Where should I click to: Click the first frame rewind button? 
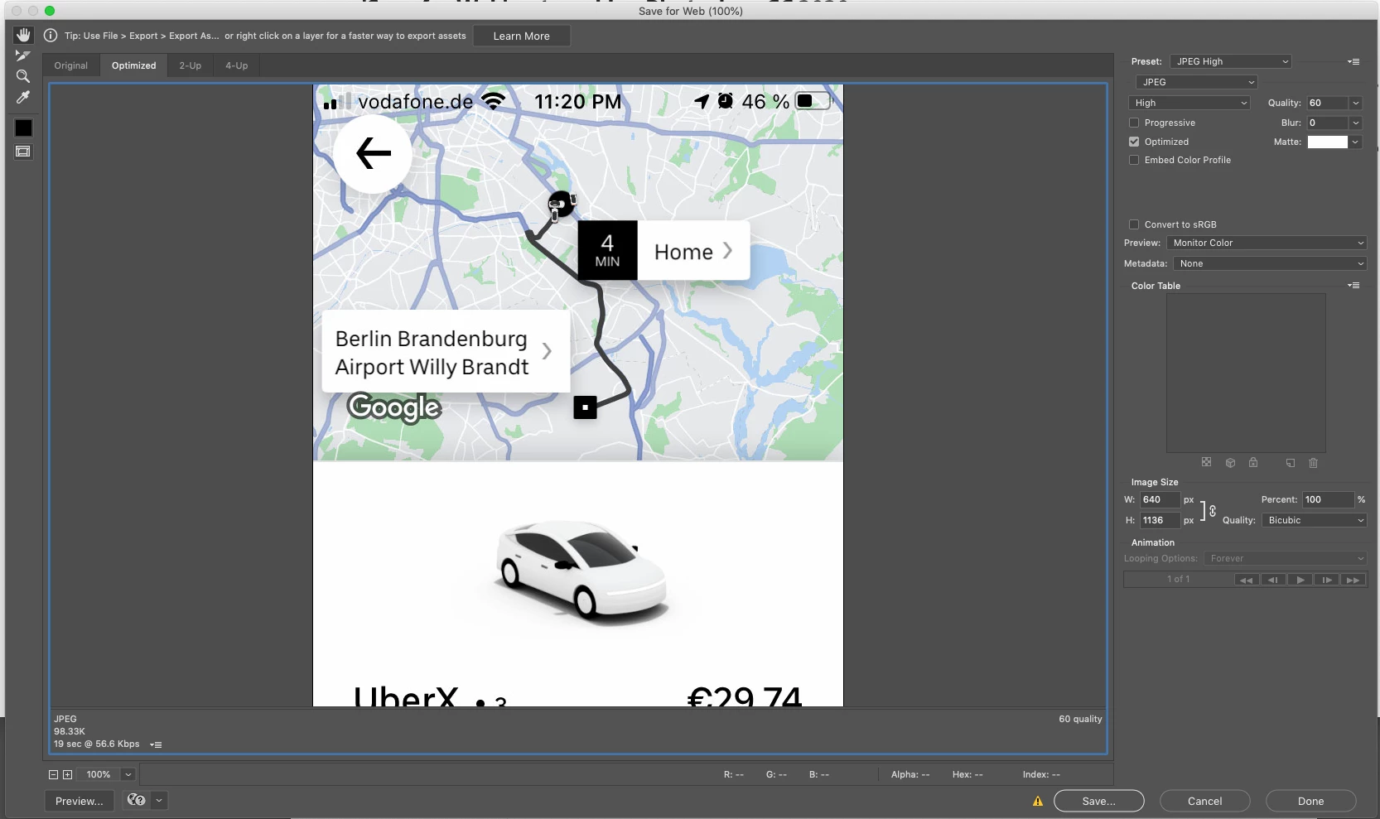click(1246, 580)
